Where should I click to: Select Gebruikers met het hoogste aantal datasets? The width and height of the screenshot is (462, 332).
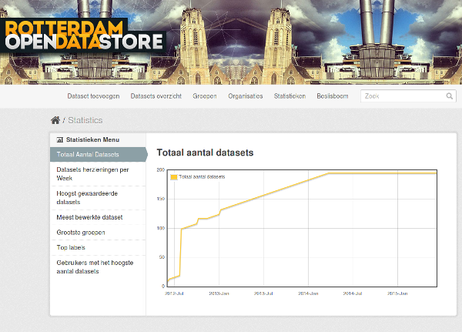98,267
